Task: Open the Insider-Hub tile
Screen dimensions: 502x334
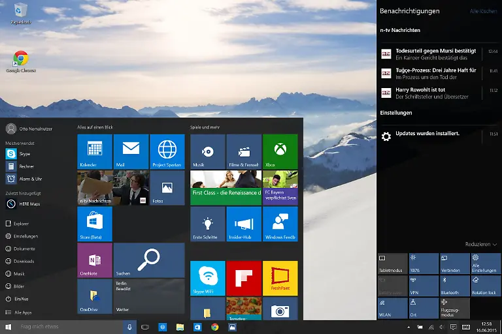Action: (x=244, y=224)
